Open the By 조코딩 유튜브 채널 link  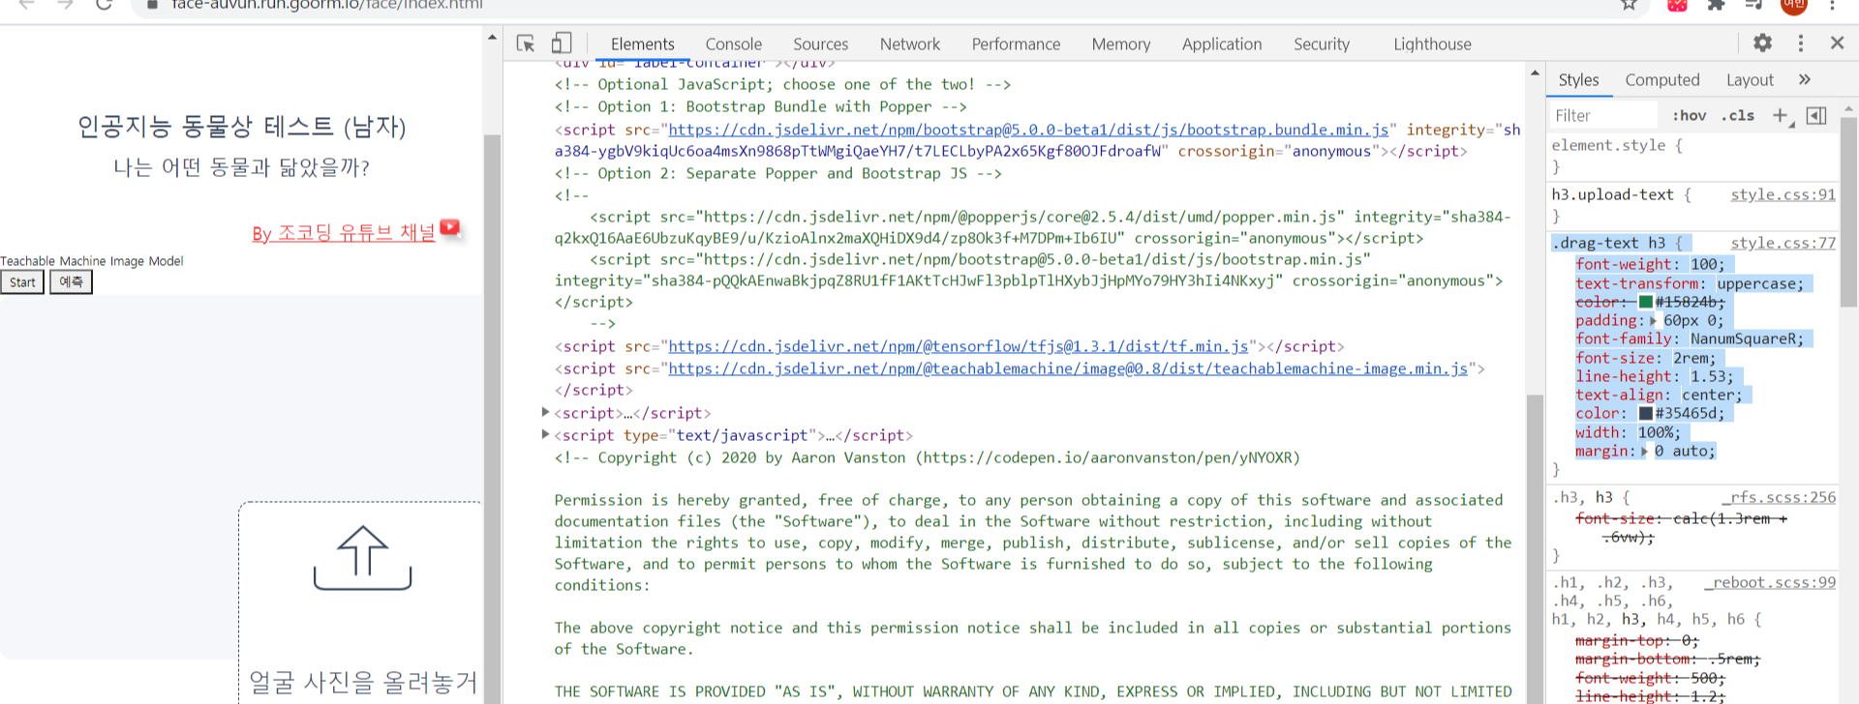[x=344, y=233]
